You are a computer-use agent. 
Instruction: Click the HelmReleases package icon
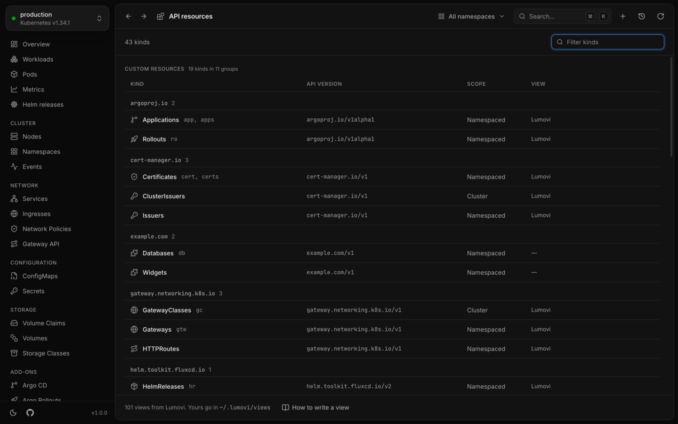click(134, 386)
